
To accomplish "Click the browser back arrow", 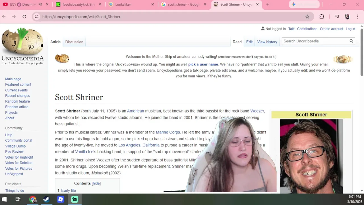I will pos(4,17).
